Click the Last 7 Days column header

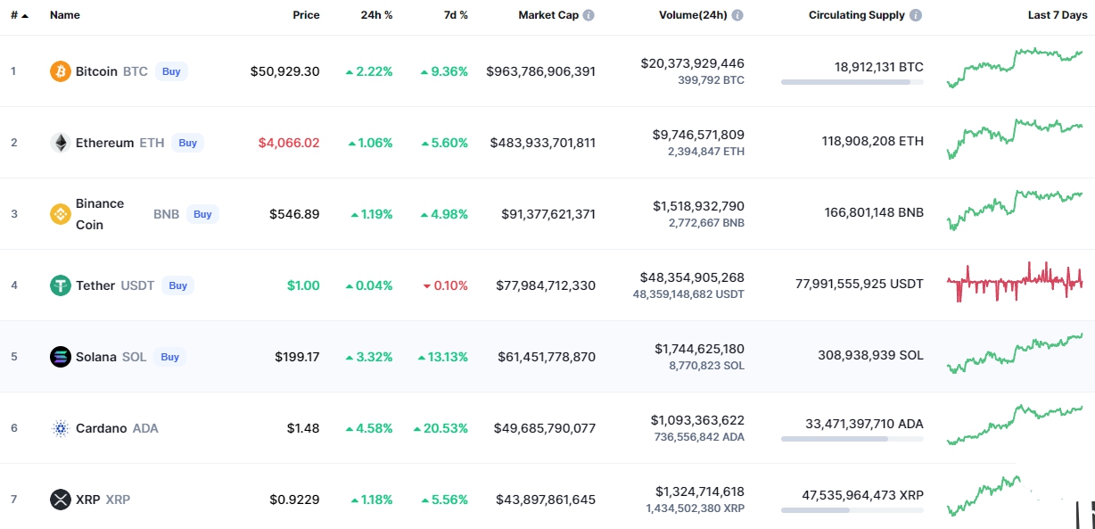1056,15
